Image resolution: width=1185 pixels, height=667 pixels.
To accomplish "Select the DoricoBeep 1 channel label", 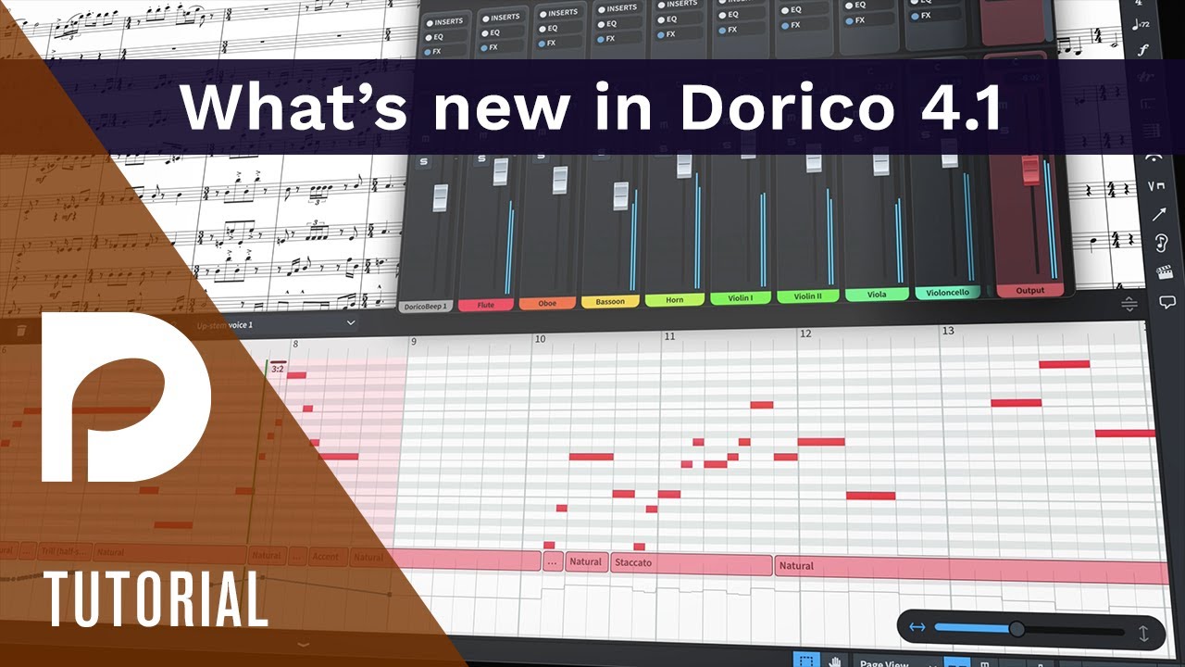I will point(426,307).
